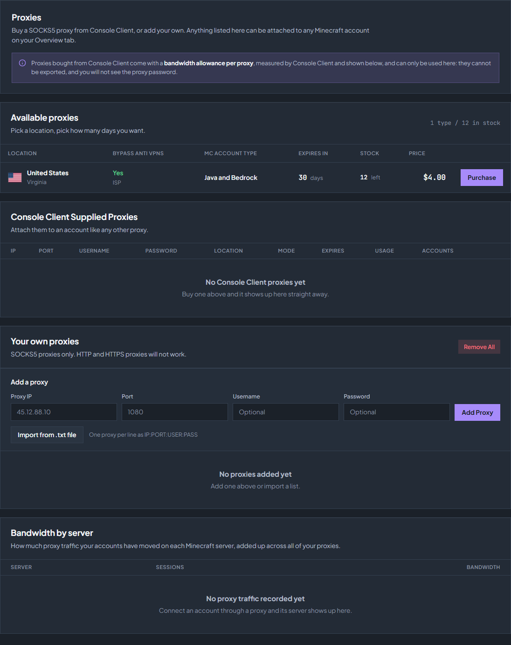
Task: Click the green Yes bypass value
Action: (x=118, y=173)
